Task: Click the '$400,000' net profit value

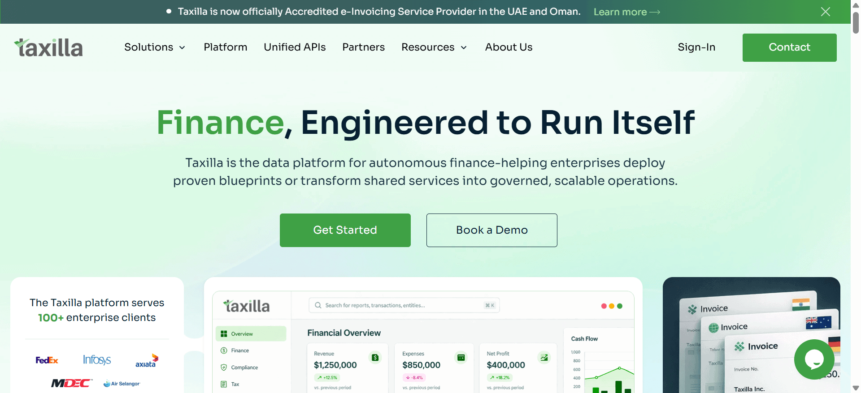Action: click(x=506, y=365)
